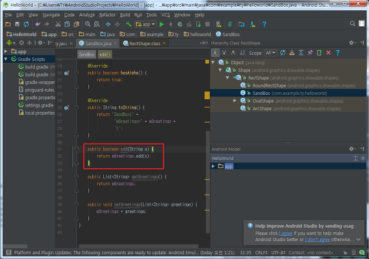
Task: Click helloworld folder in navigation bar
Action: (x=197, y=34)
